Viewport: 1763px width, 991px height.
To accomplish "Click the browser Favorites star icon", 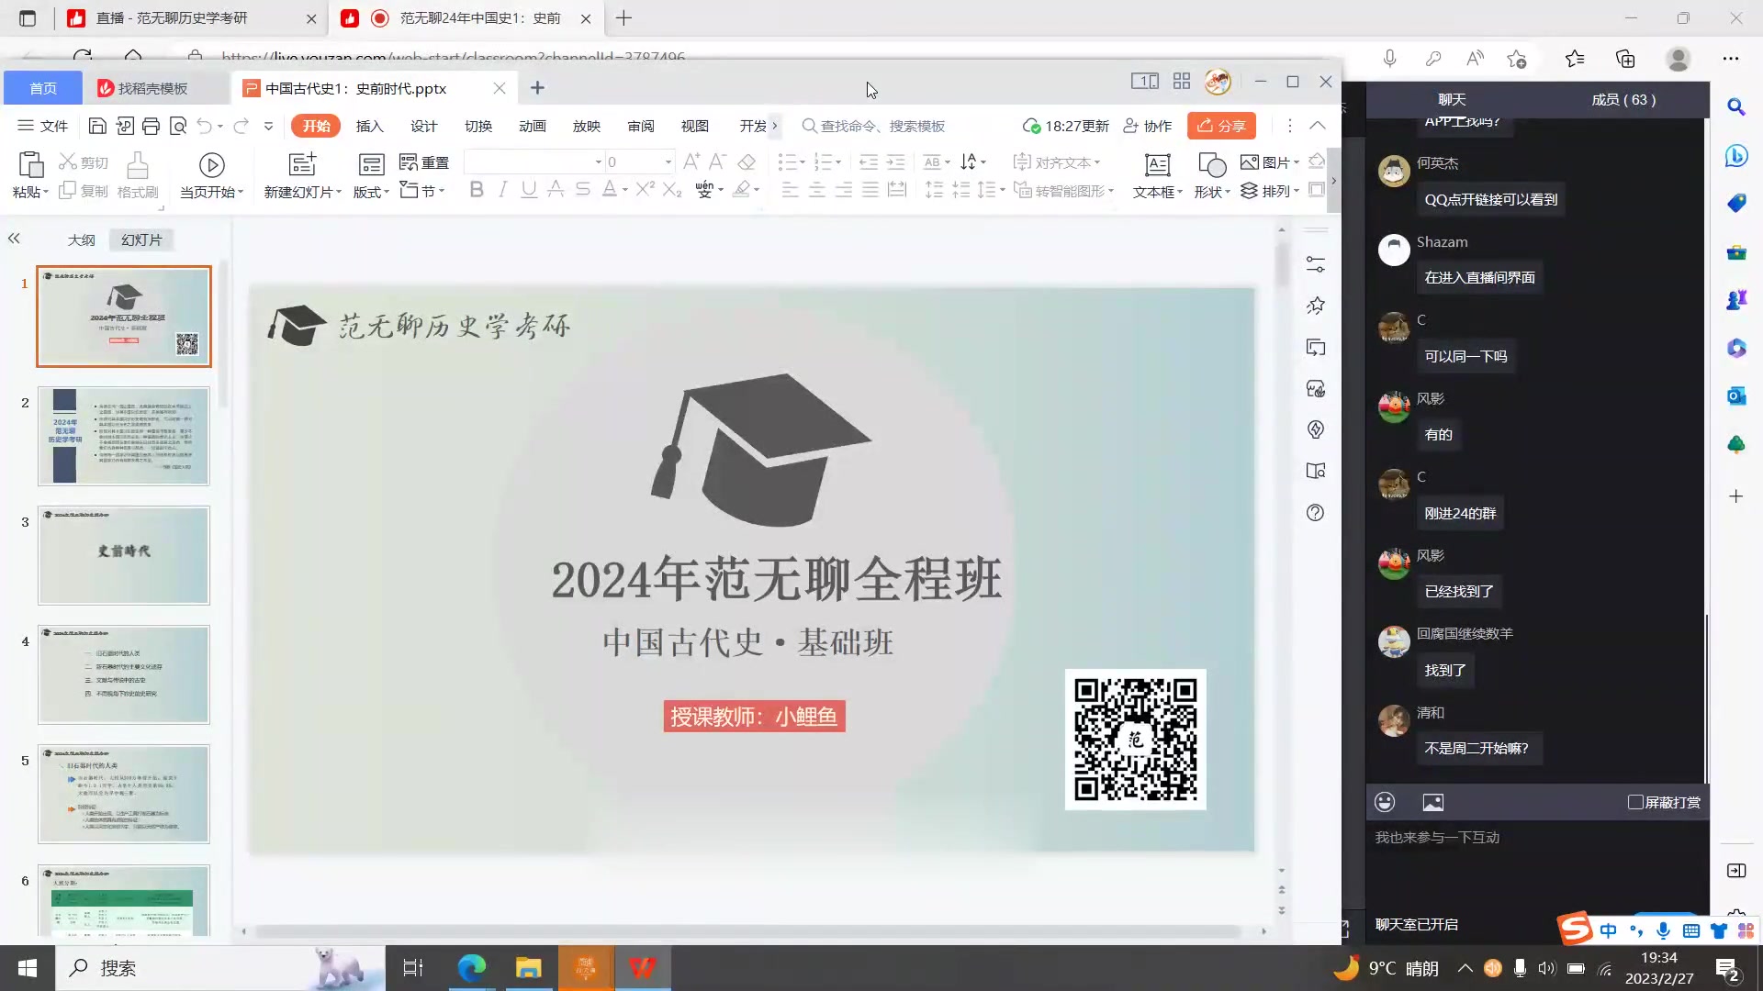I will click(x=1575, y=59).
